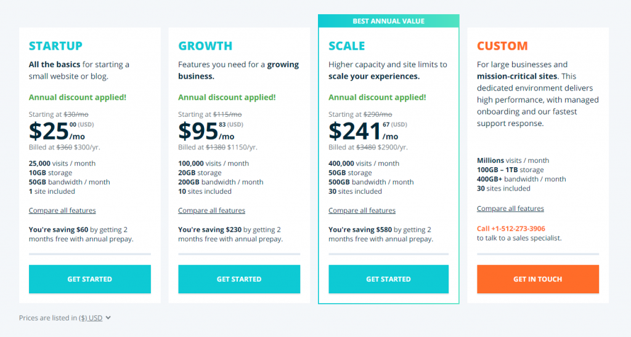
Task: Click Startup's green Annual discount applied text
Action: click(78, 97)
